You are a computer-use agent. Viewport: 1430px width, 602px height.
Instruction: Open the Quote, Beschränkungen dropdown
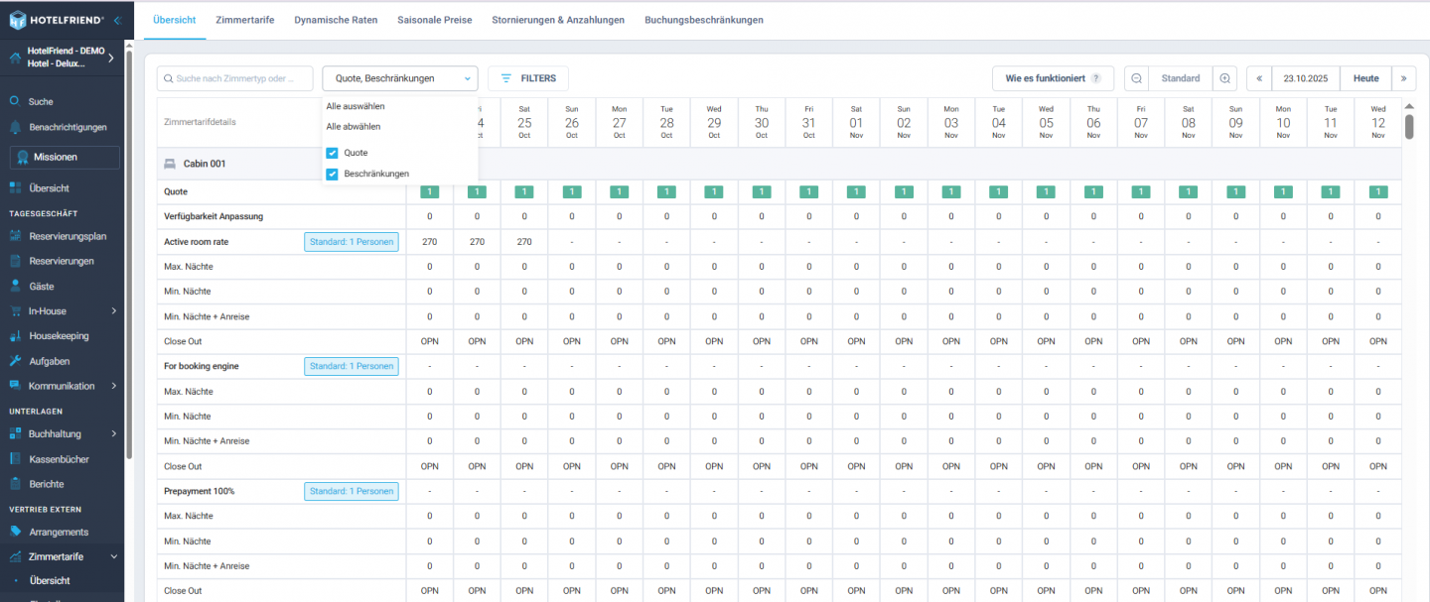click(x=399, y=78)
